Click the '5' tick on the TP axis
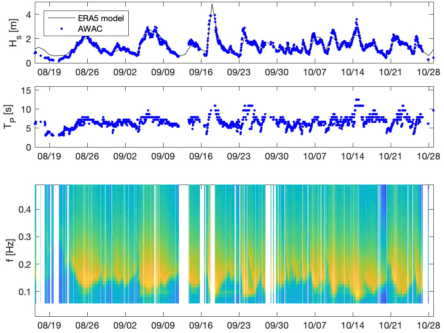This screenshot has width=444, height=333. point(29,129)
